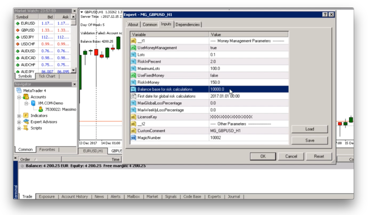Click the icon beside MaximumLots row
Viewport: 369px width, 215px height.
click(x=133, y=69)
